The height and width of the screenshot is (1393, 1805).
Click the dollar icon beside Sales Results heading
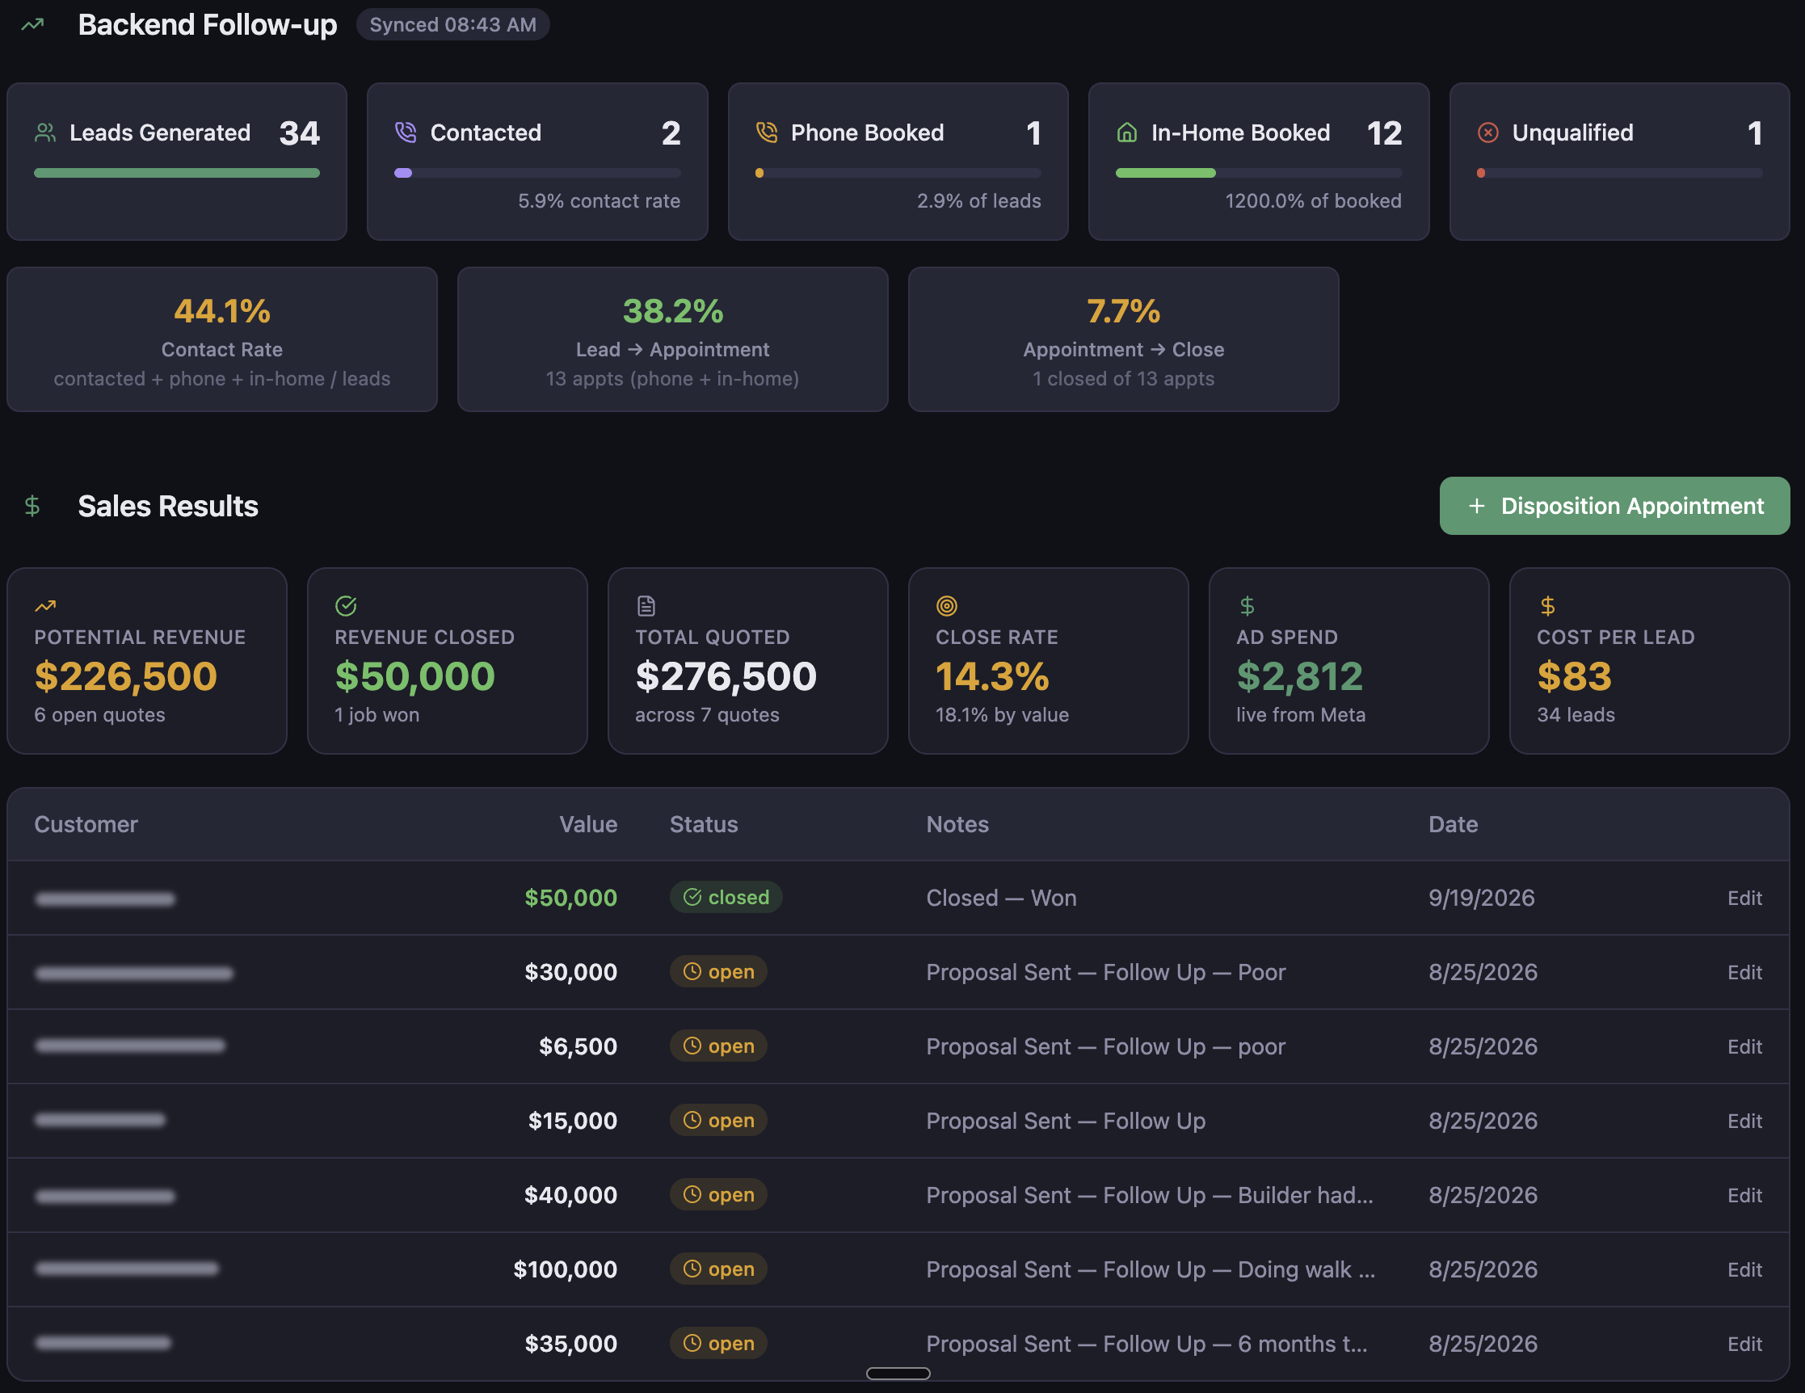click(32, 506)
